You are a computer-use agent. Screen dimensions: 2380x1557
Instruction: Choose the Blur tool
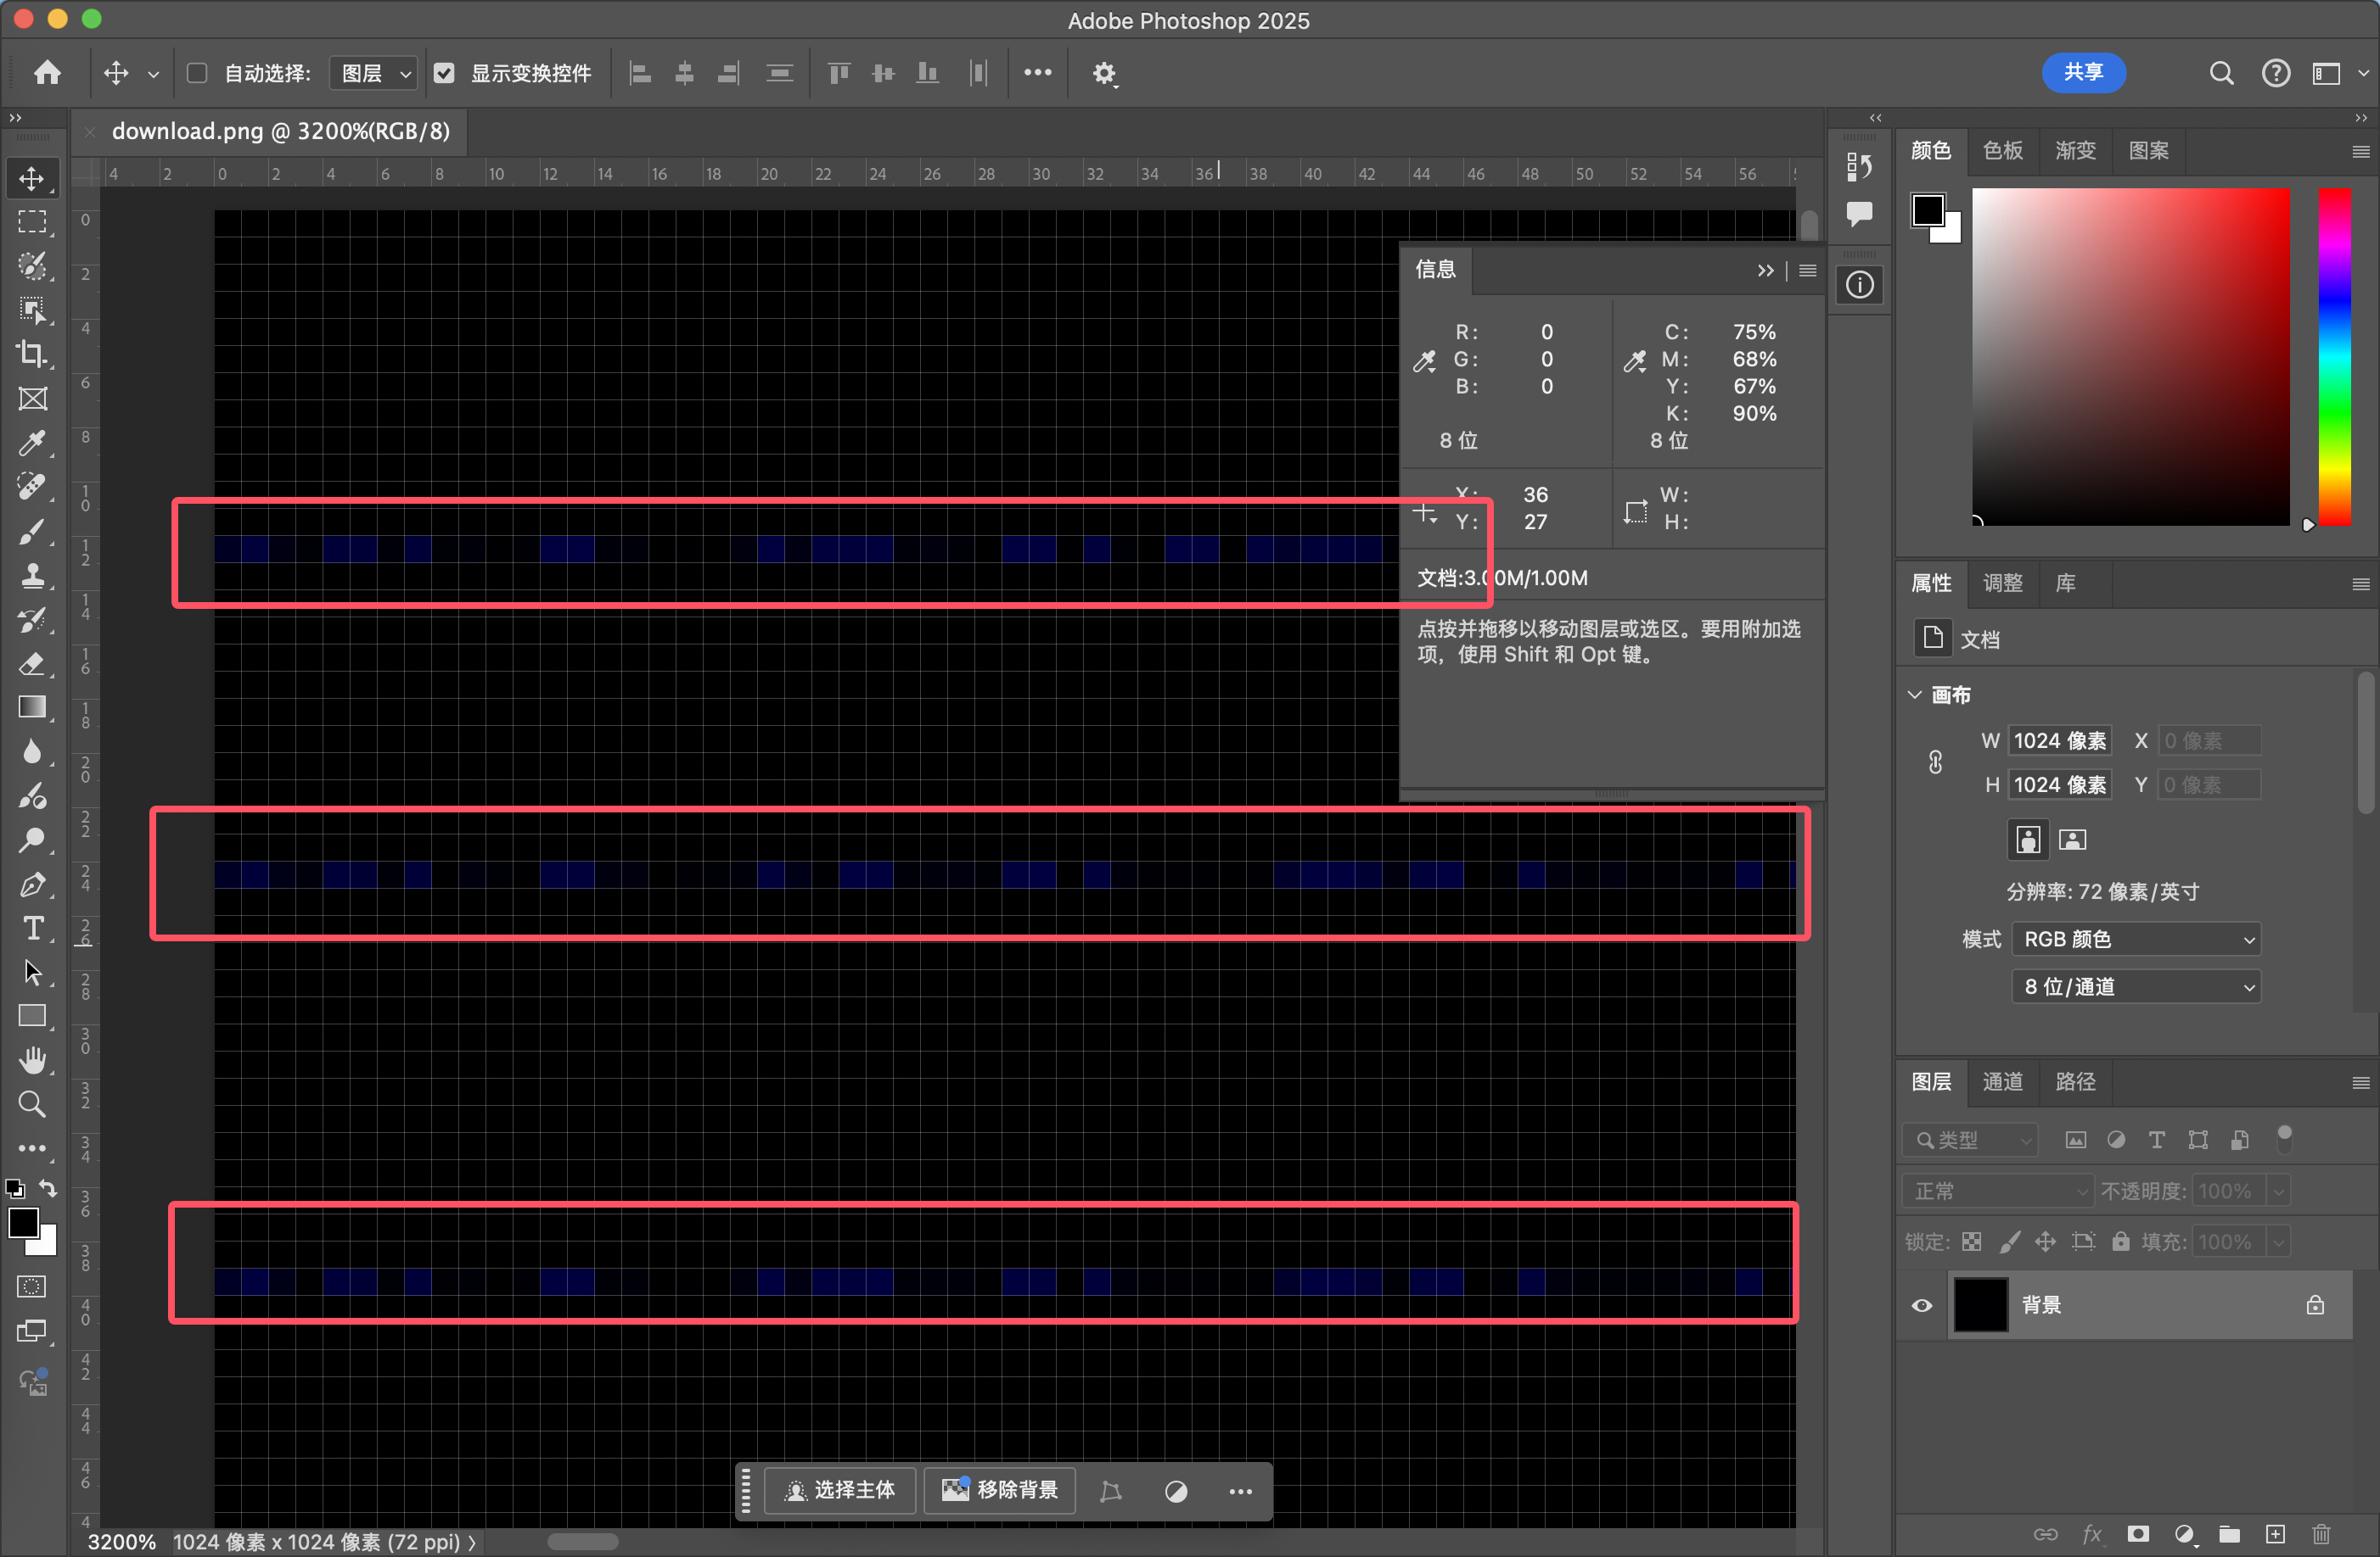[x=32, y=751]
